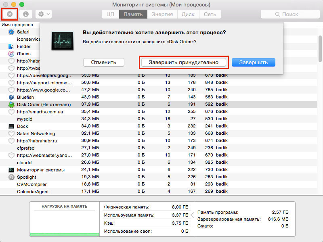
Task: Click the http://smarttv.com.ua process name
Action: (40, 112)
